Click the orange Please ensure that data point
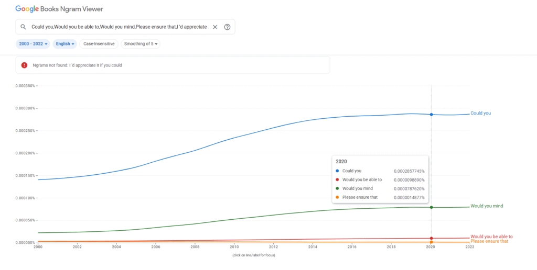 [432, 242]
